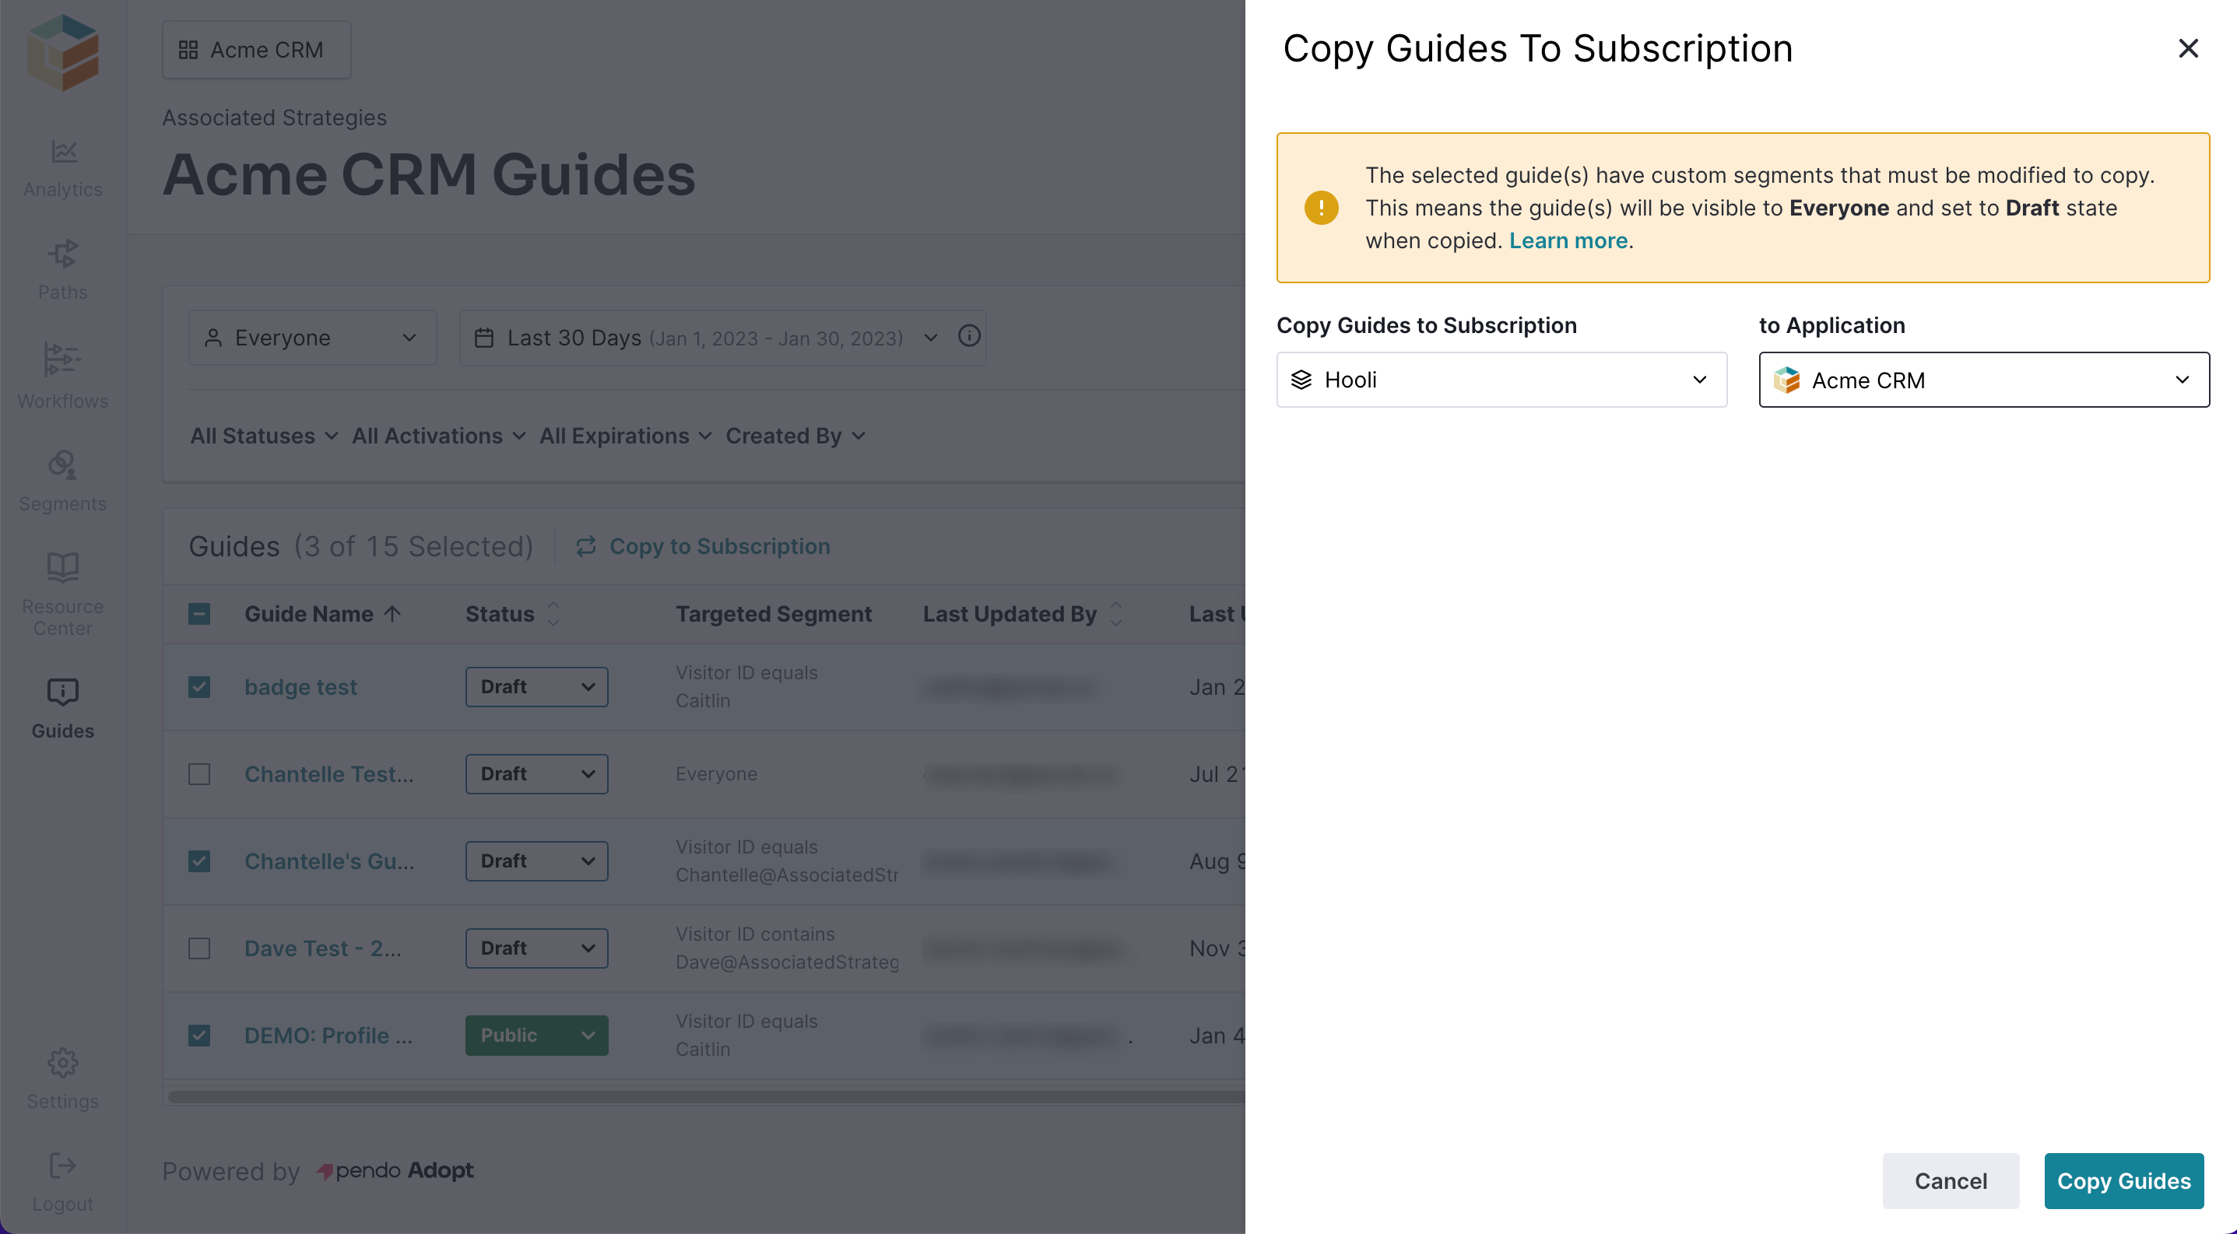Viewport: 2237px width, 1234px height.
Task: Check the Chantelle Test... row checkbox
Action: tap(198, 773)
